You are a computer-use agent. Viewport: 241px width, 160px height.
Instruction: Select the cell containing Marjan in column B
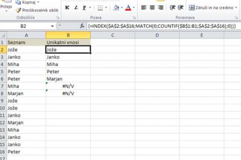(x=68, y=79)
